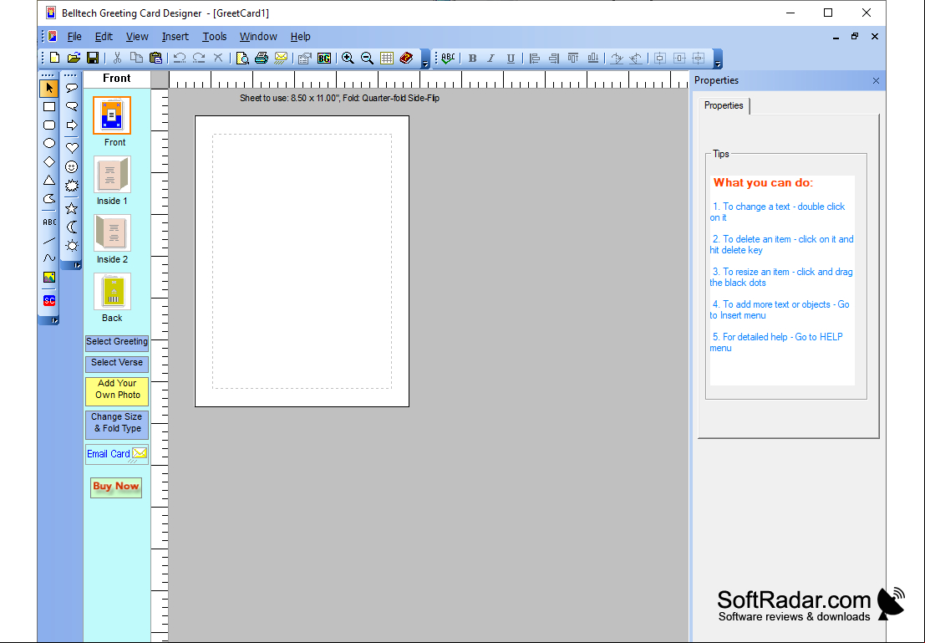Select the Inside 1 page thumbnail
The width and height of the screenshot is (925, 643).
coord(112,174)
